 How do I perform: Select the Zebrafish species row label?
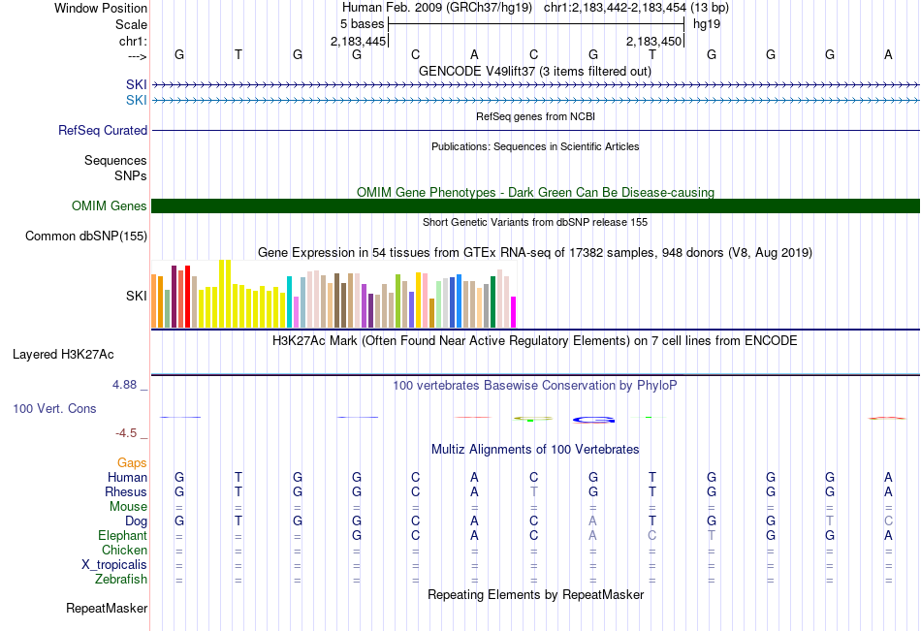[x=121, y=580]
